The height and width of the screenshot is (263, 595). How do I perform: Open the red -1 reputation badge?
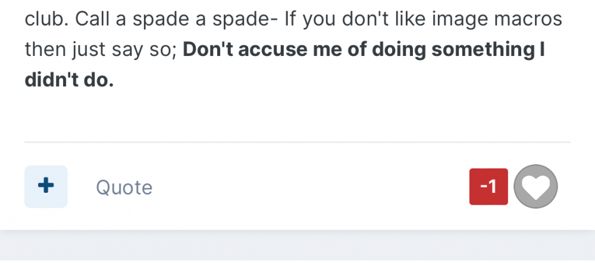(x=488, y=187)
